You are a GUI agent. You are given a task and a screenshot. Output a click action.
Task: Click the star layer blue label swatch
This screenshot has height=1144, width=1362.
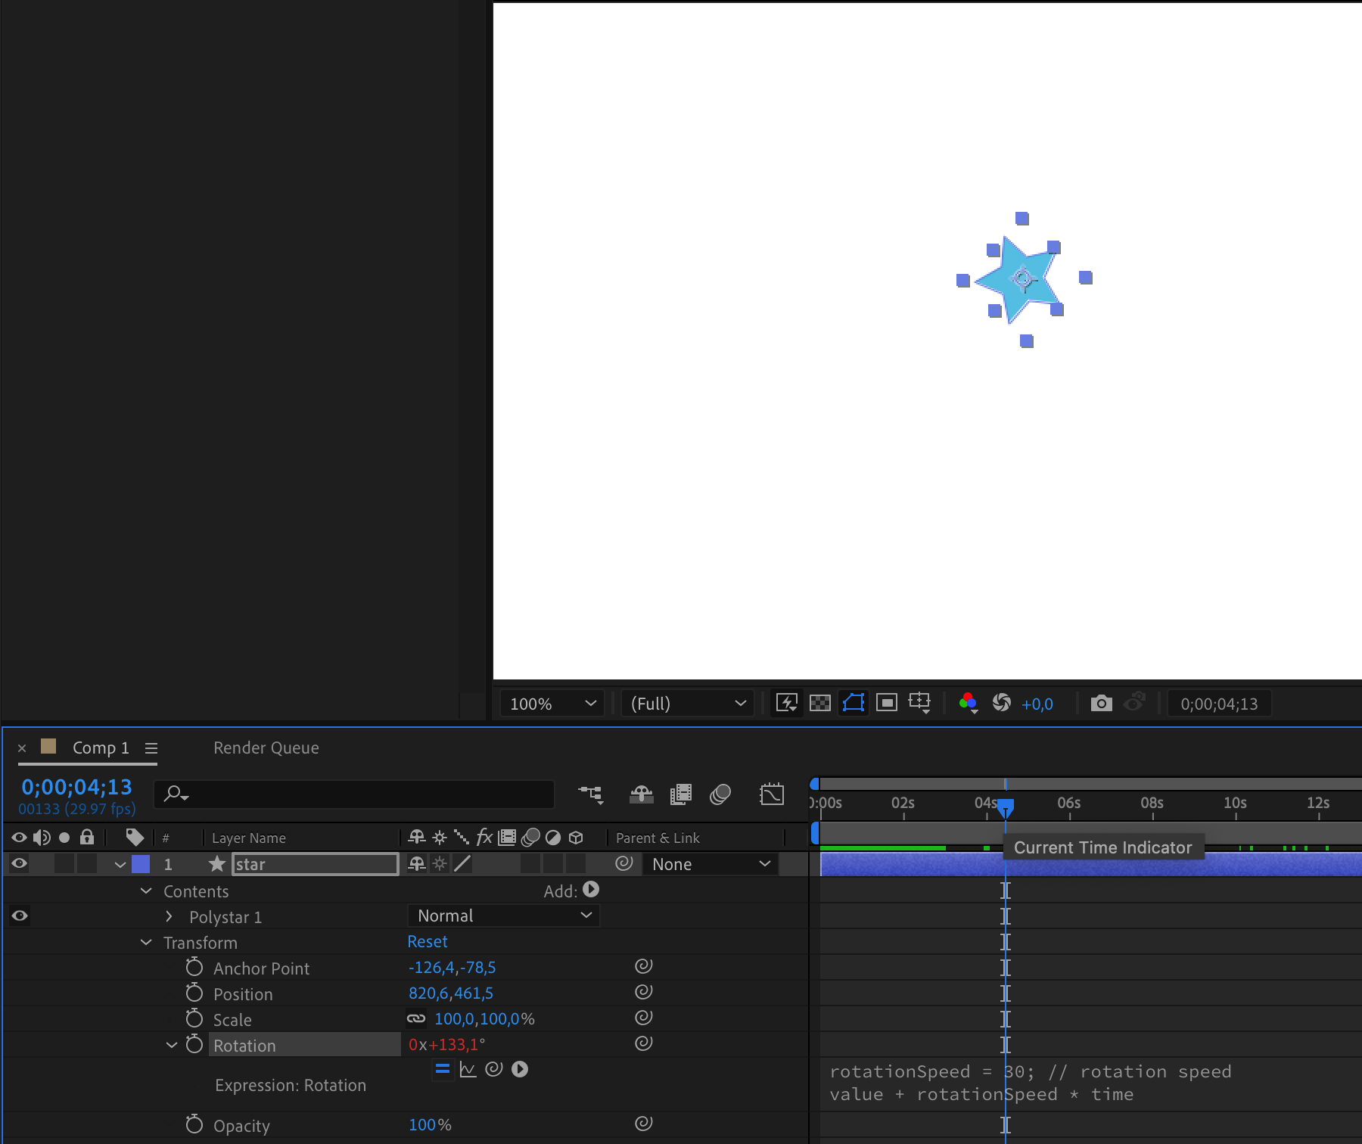(141, 864)
